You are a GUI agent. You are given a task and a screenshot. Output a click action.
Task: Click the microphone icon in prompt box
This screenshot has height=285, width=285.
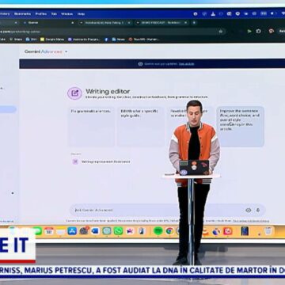(x=258, y=211)
